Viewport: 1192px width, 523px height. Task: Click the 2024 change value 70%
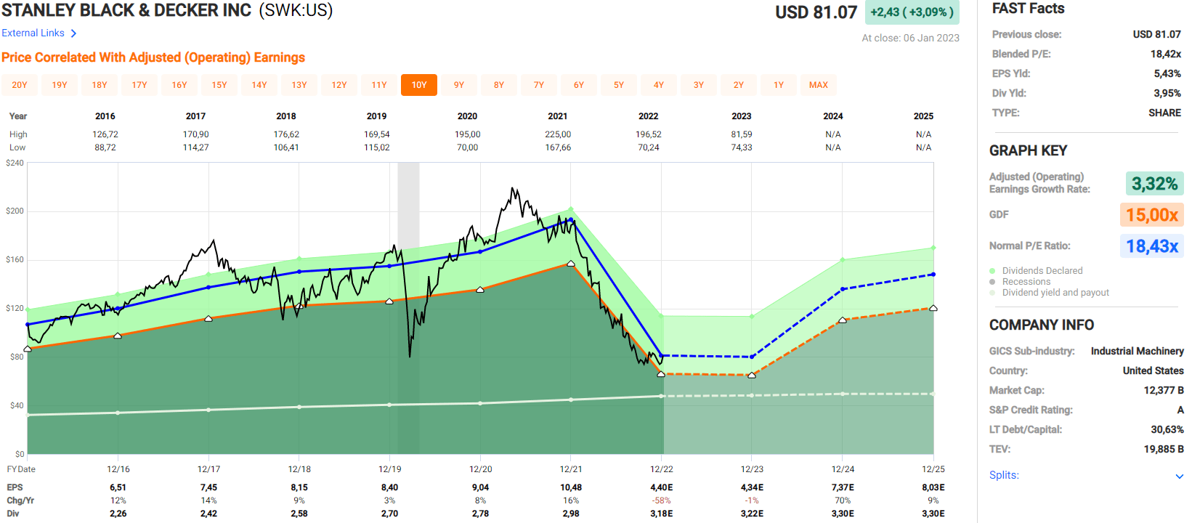coord(843,500)
